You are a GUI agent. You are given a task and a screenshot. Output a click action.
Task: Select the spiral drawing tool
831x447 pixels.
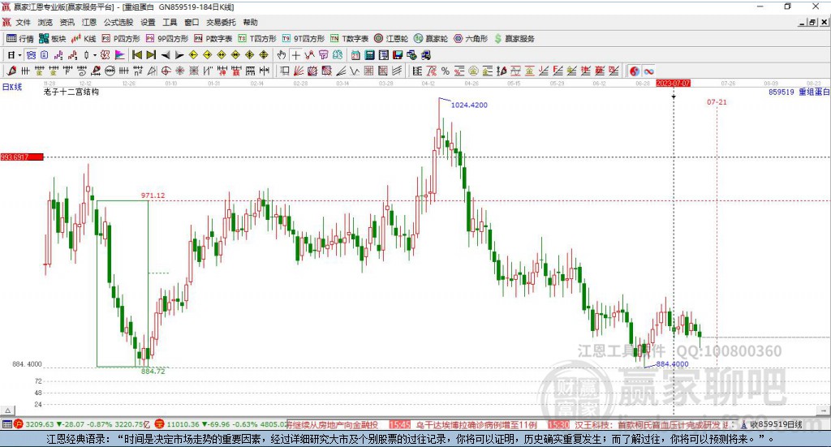[82, 71]
